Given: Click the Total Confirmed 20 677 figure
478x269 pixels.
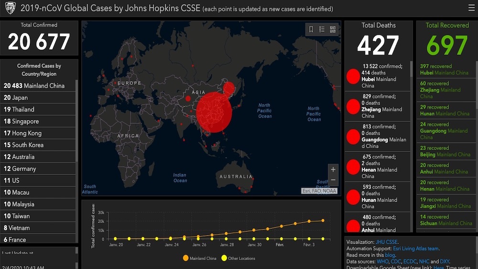Looking at the screenshot, I should 39,42.
